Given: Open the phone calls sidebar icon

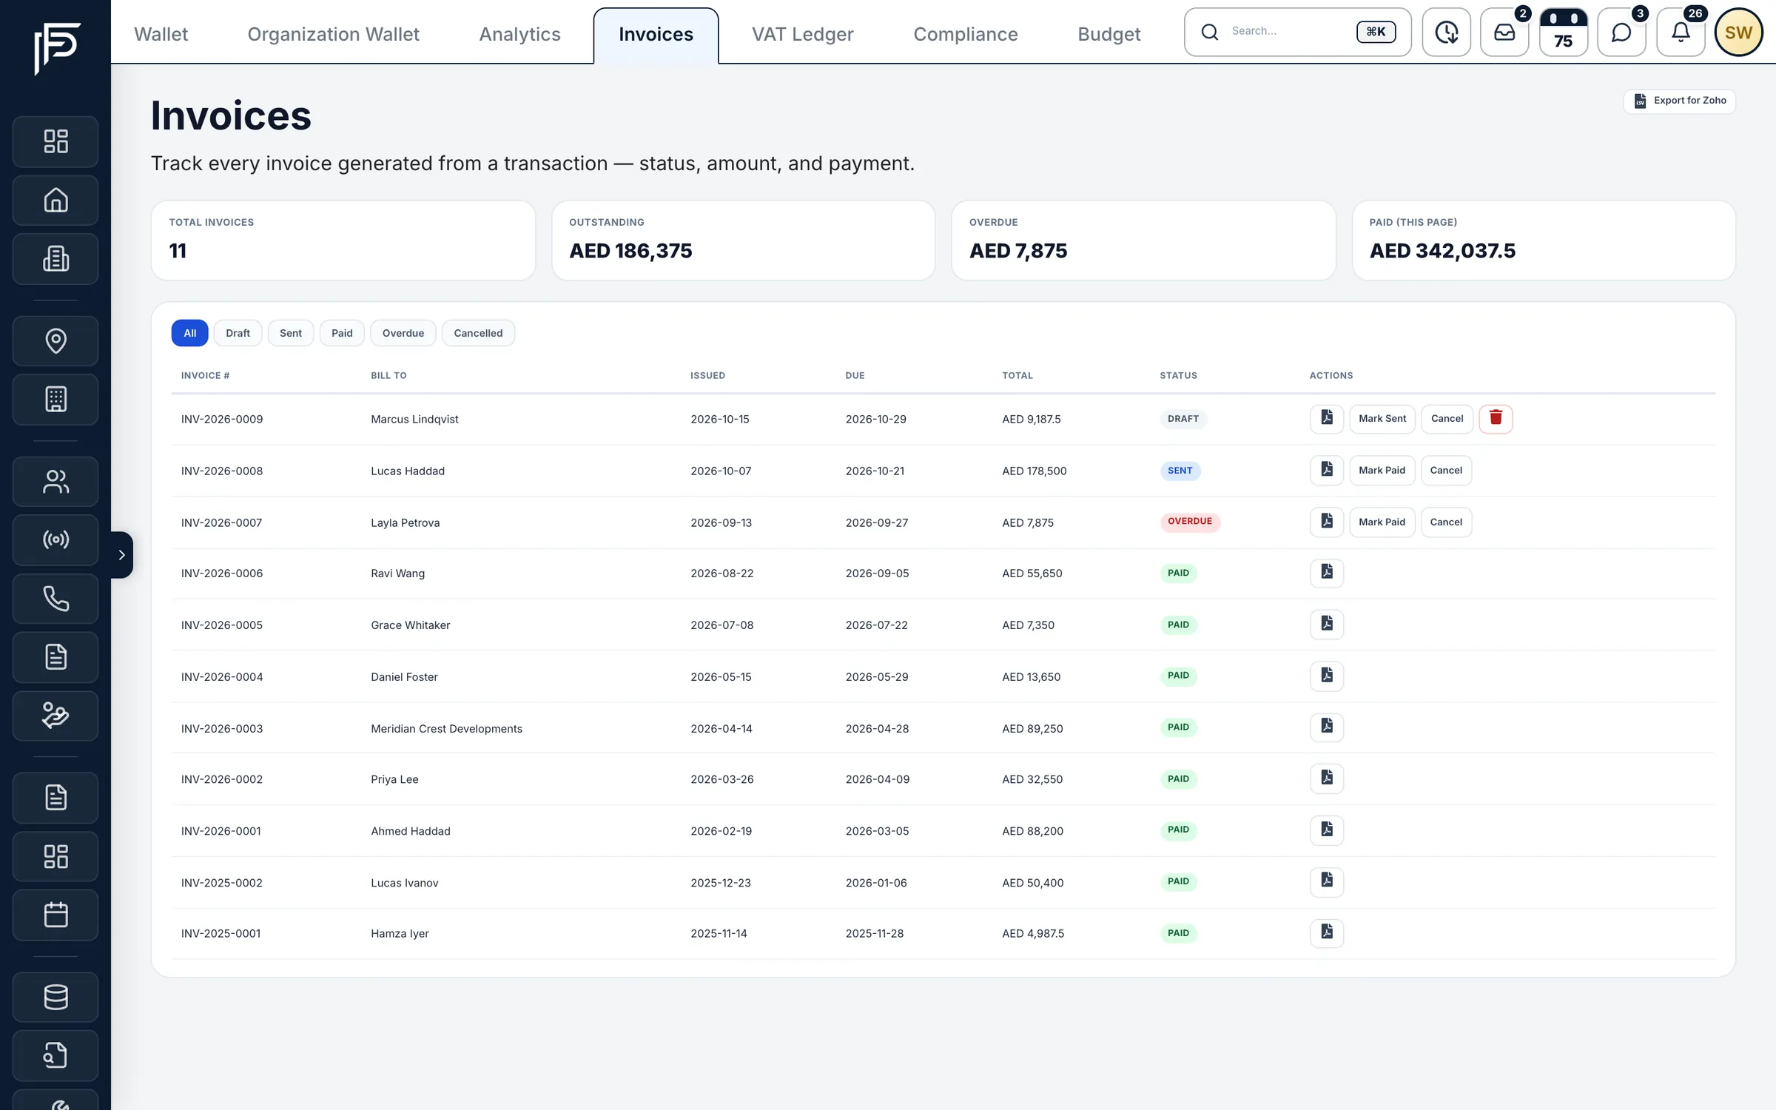Looking at the screenshot, I should click(x=55, y=598).
